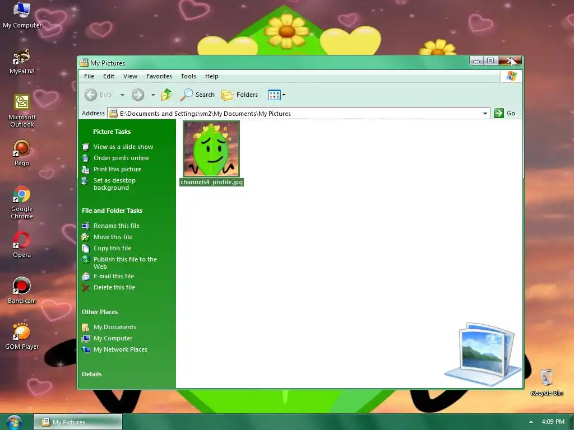The image size is (574, 430).
Task: Click Rename this file
Action: [117, 226]
